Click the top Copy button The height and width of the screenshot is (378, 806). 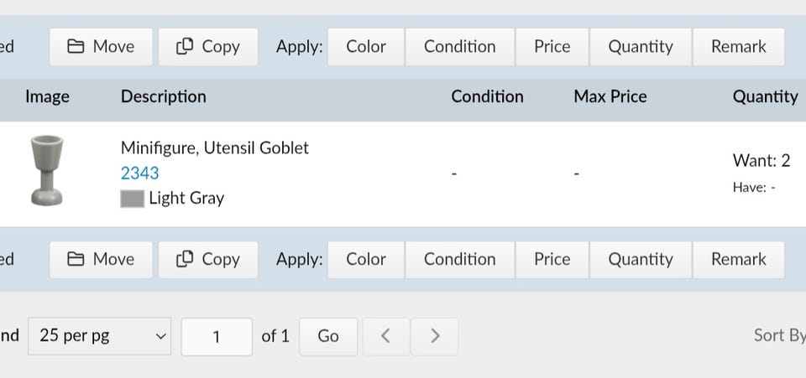[x=208, y=47]
